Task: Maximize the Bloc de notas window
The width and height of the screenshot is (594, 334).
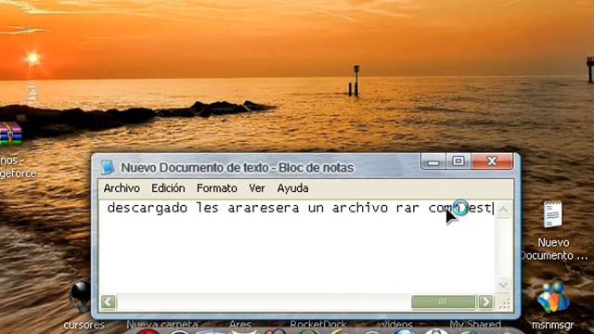Action: [x=458, y=161]
